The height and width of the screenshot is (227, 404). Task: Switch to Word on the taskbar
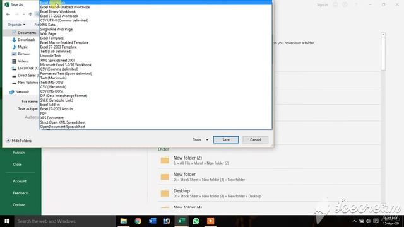(x=153, y=221)
